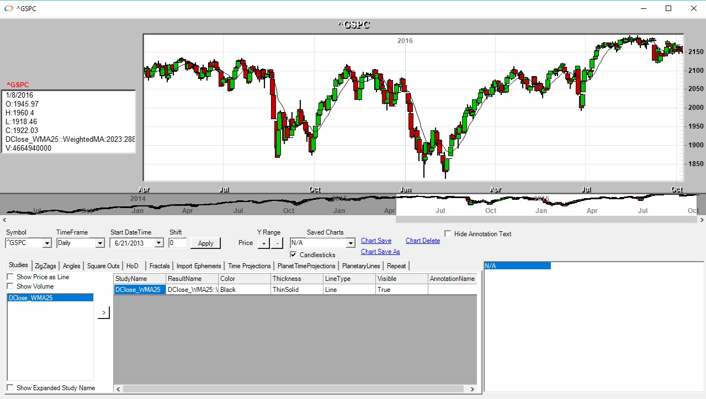Click the chart timeline scrollbar thumb
706x399 pixels.
coord(546,220)
